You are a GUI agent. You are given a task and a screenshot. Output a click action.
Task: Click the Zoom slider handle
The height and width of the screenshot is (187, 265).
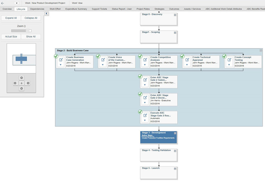28,31
